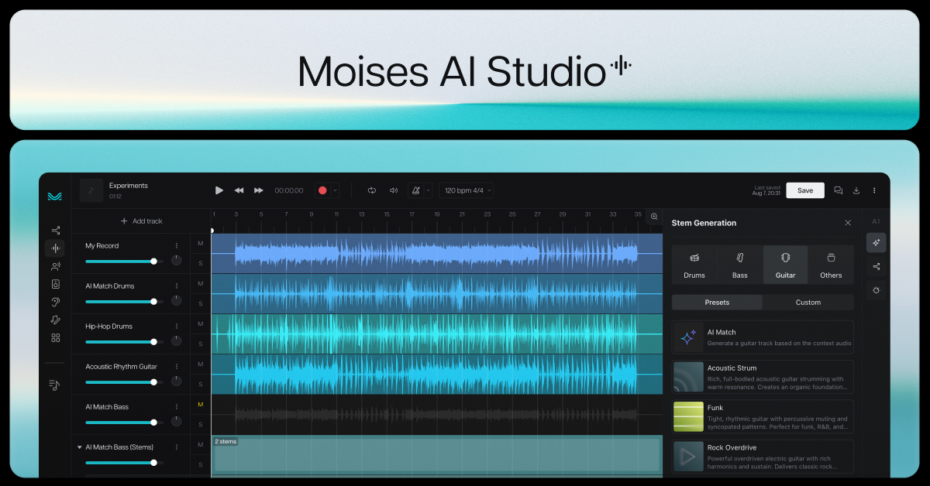This screenshot has height=486, width=930.
Task: Toggle M on the AI Match Bass track
Action: [200, 404]
